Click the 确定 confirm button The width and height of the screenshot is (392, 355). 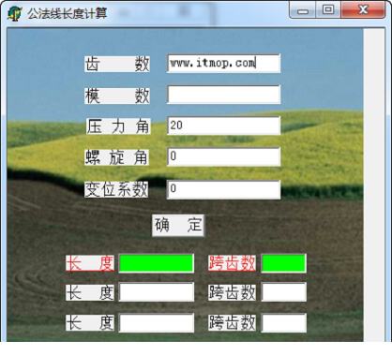point(178,225)
